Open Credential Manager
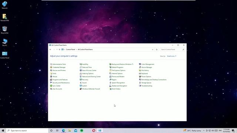The width and height of the screenshot is (237, 133). [58, 67]
